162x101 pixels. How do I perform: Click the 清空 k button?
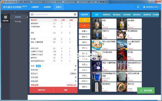click(x=85, y=87)
